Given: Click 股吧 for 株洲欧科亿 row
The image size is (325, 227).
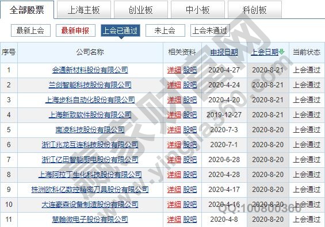Looking at the screenshot, I should 190,190.
